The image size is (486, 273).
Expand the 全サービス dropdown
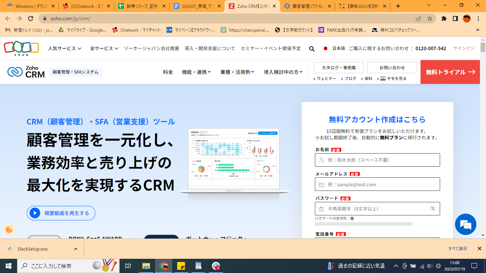click(x=104, y=48)
